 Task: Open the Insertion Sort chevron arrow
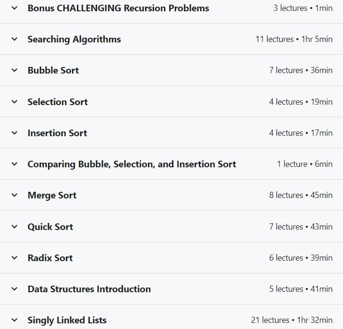click(x=15, y=133)
